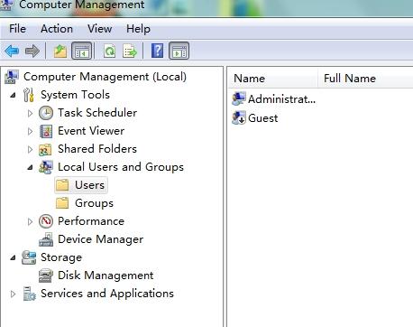Open the View menu
This screenshot has width=413, height=327.
[x=99, y=29]
